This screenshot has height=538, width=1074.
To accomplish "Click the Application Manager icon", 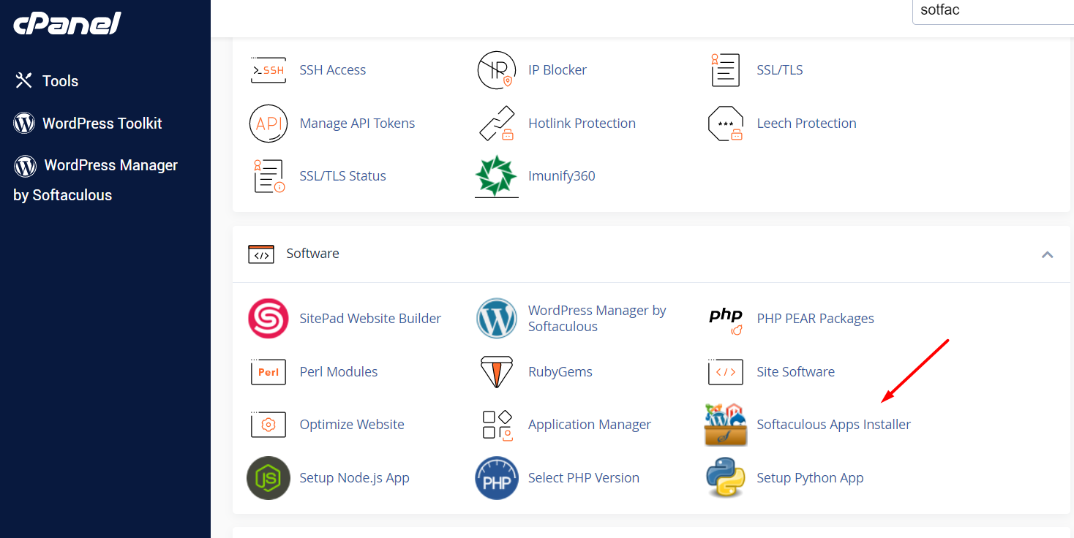I will pos(497,425).
